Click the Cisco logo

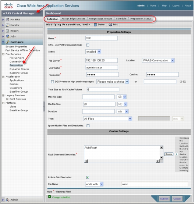[8, 6]
